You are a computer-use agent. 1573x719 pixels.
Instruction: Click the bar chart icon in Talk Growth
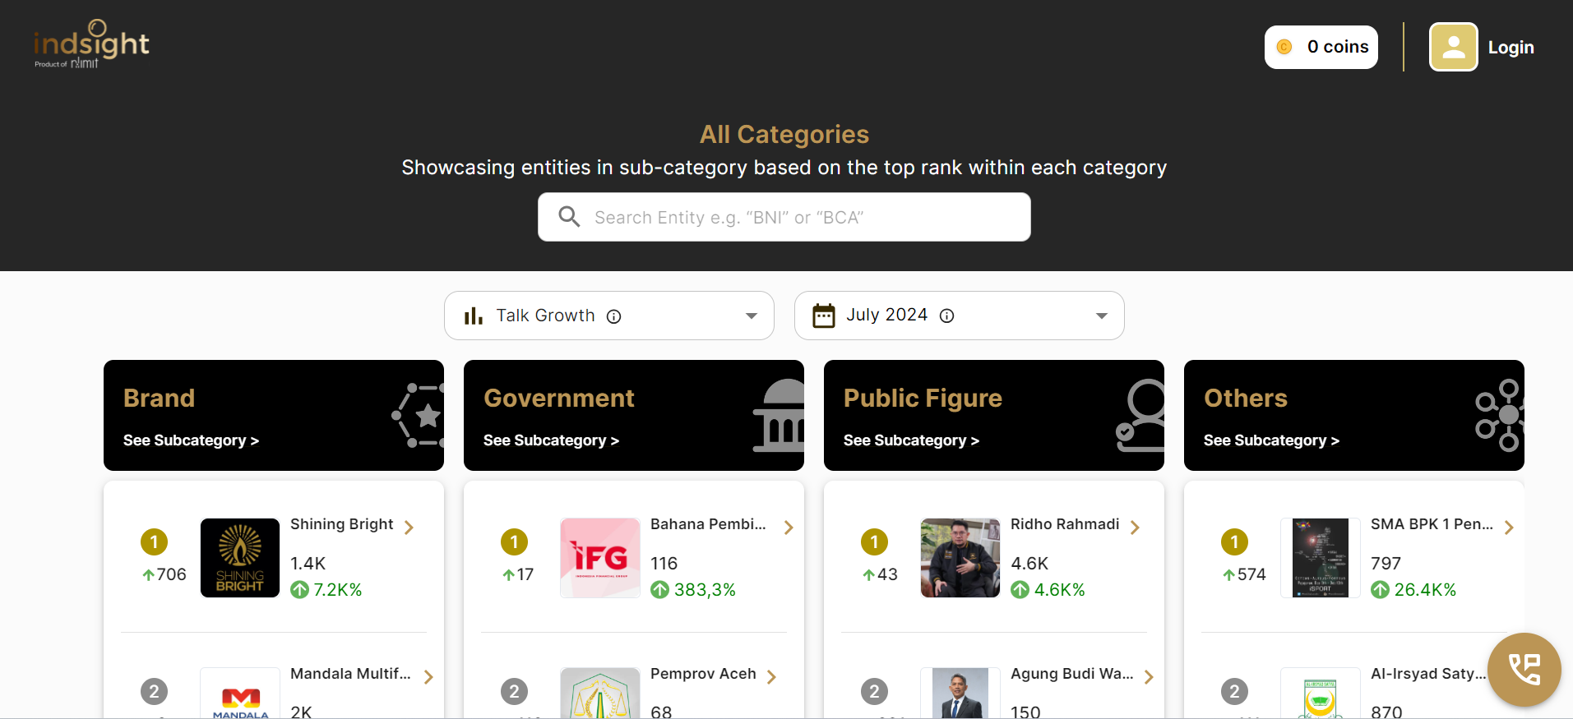(x=474, y=316)
